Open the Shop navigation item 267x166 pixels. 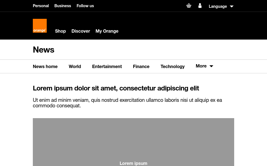[60, 31]
